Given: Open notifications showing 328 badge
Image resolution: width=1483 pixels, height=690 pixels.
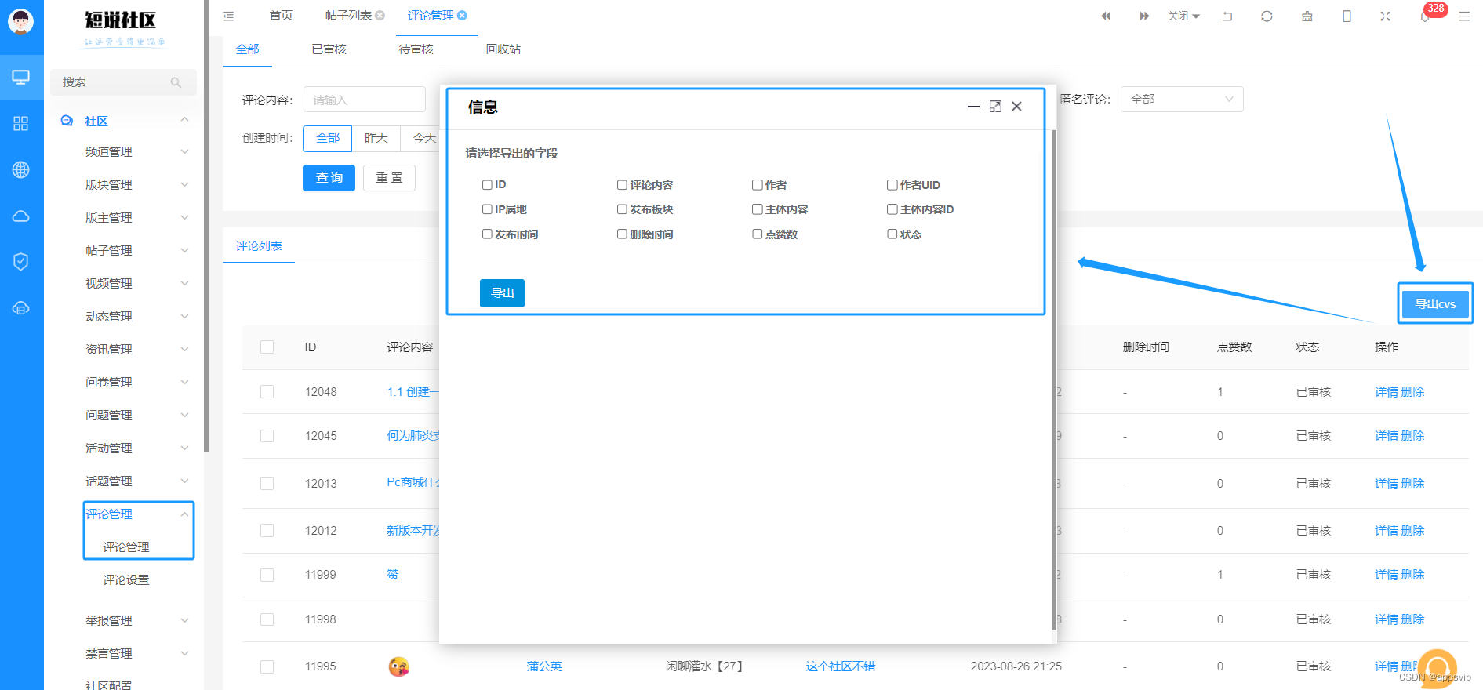Looking at the screenshot, I should point(1426,15).
